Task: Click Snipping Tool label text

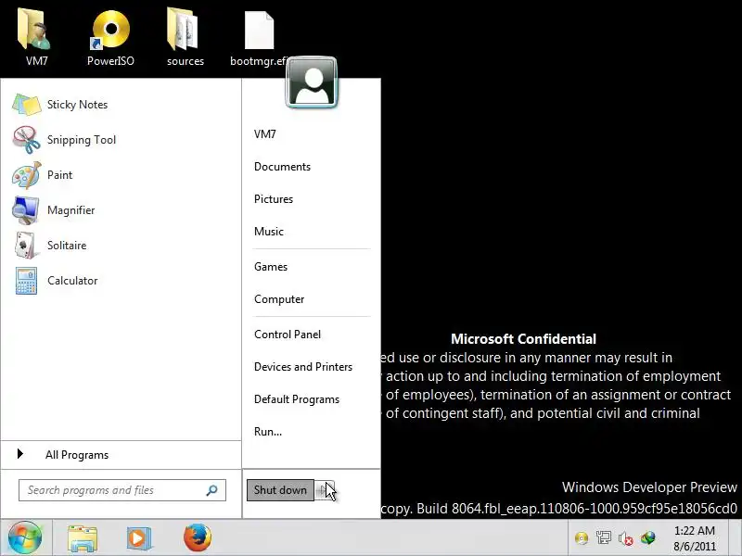Action: 82,140
